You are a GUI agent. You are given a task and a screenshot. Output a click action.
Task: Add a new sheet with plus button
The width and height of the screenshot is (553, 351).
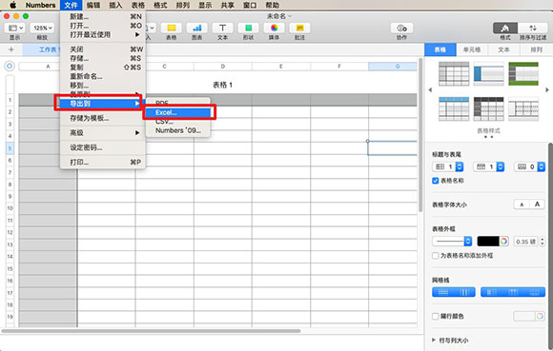pyautogui.click(x=10, y=49)
